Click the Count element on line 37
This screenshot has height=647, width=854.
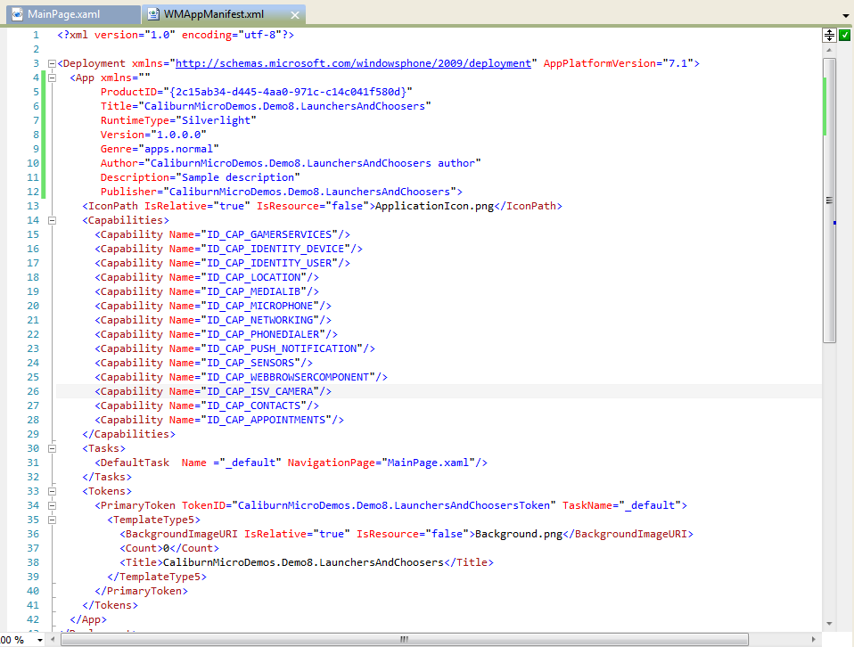(169, 548)
